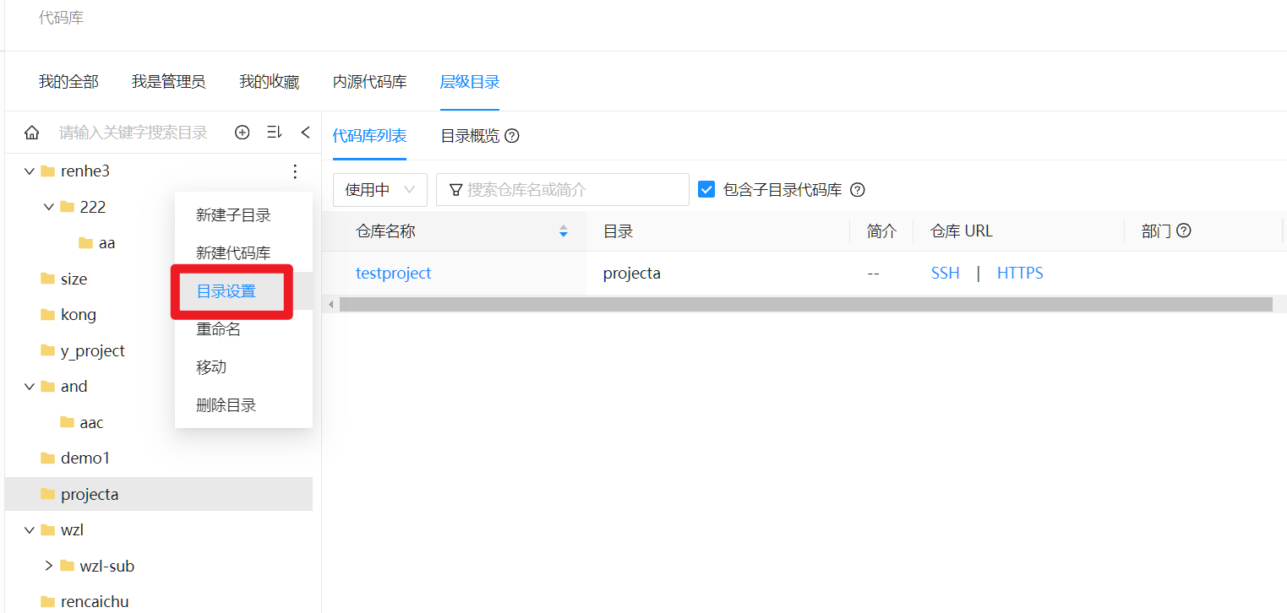Image resolution: width=1287 pixels, height=613 pixels.
Task: Collapse the directory sidebar with left arrow
Action: point(305,133)
